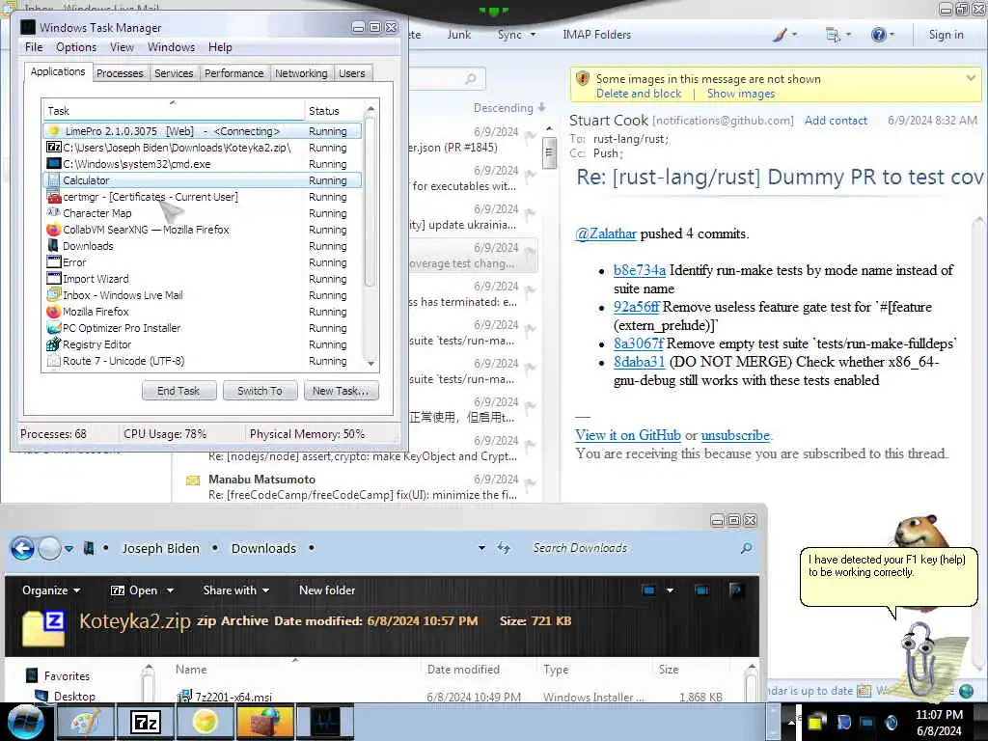
Task: Open Paint from the taskbar
Action: (x=85, y=723)
